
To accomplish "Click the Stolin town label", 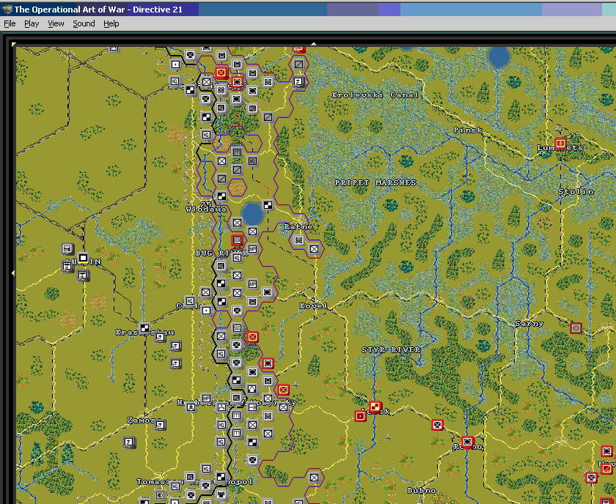I will click(x=576, y=191).
